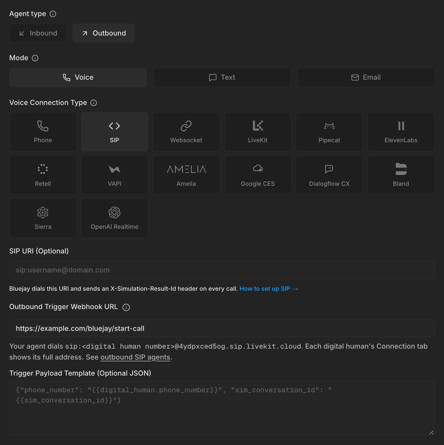
Task: Show info about Mode
Action: point(35,58)
